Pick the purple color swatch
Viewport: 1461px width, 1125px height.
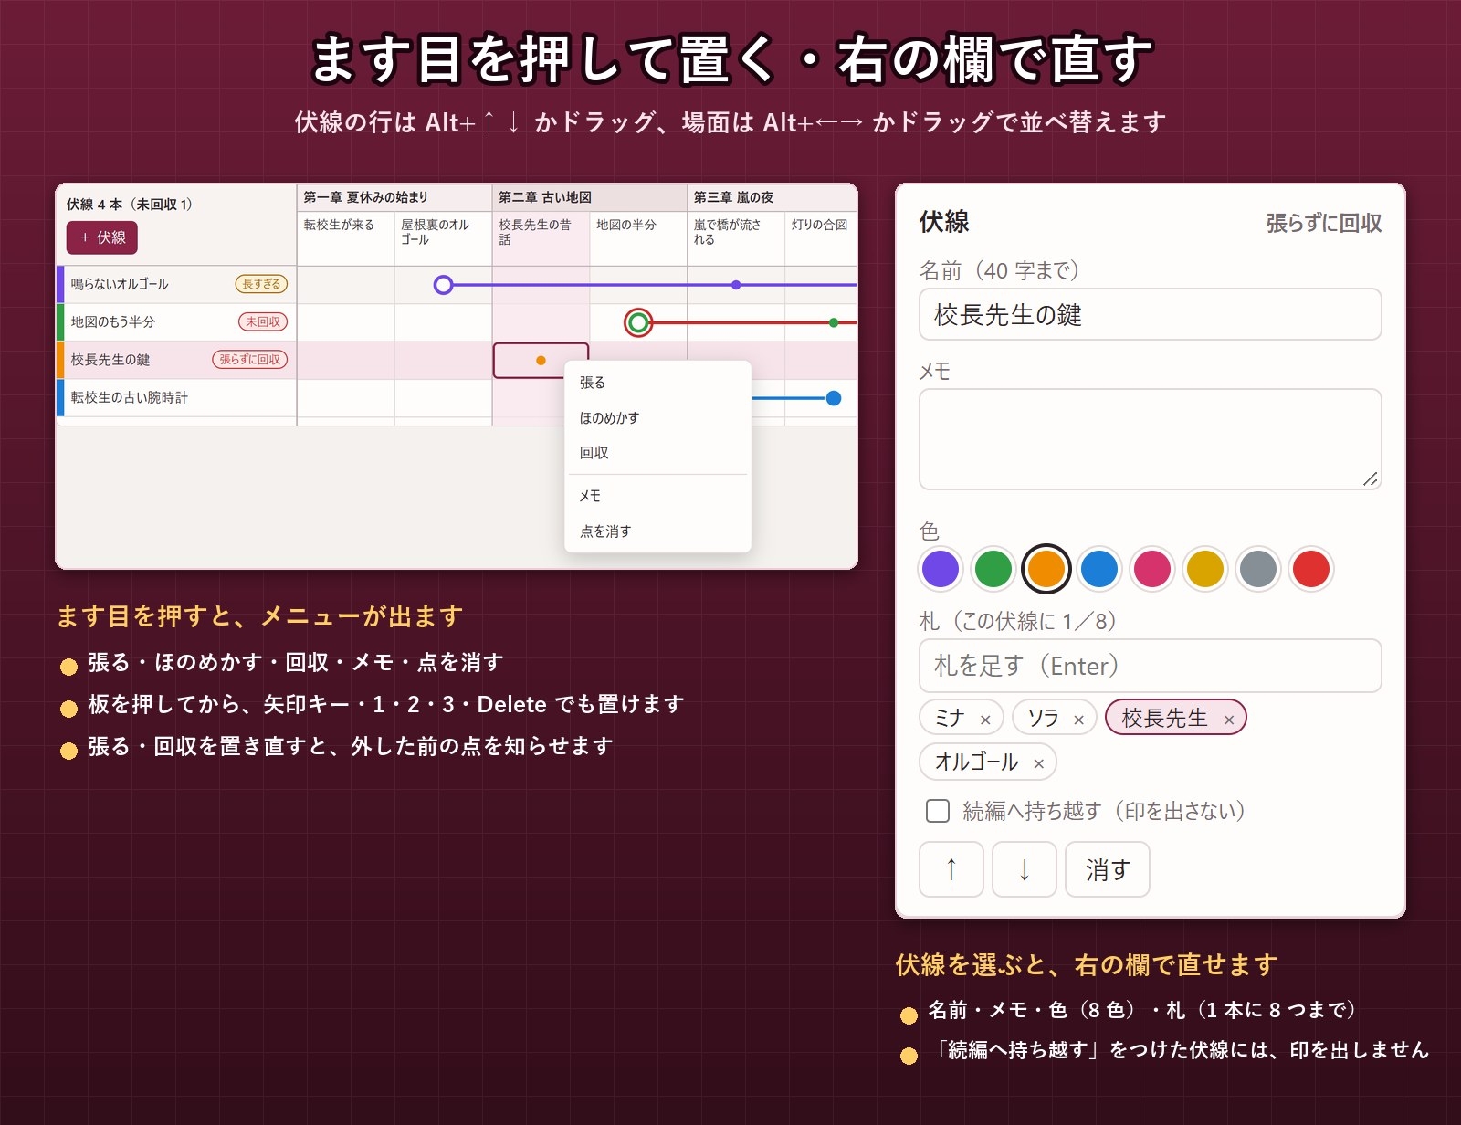click(x=941, y=568)
